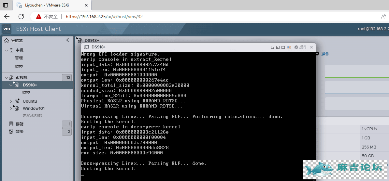The image size is (389, 181).
Task: Click the VMware vm logo
Action: point(7,29)
